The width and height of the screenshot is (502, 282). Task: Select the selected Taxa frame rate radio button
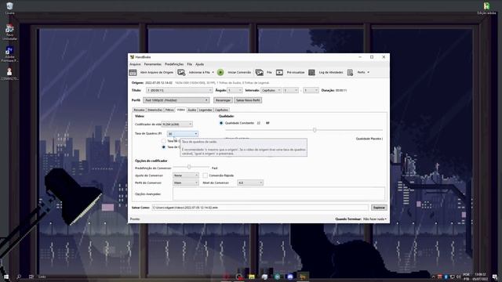pyautogui.click(x=164, y=147)
